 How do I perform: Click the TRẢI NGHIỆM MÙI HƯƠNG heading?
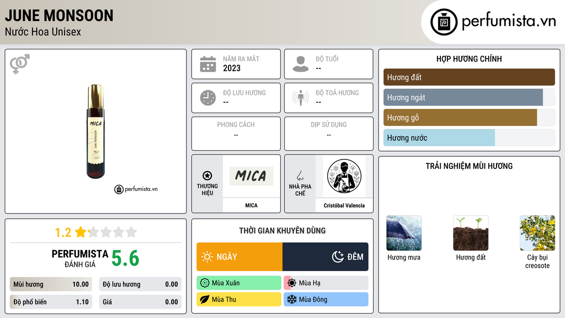pos(469,166)
